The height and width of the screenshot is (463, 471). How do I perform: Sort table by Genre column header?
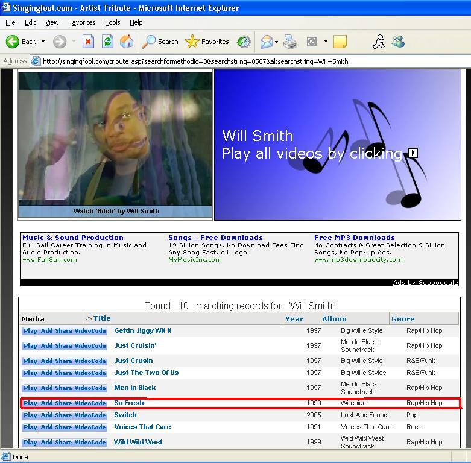point(403,319)
